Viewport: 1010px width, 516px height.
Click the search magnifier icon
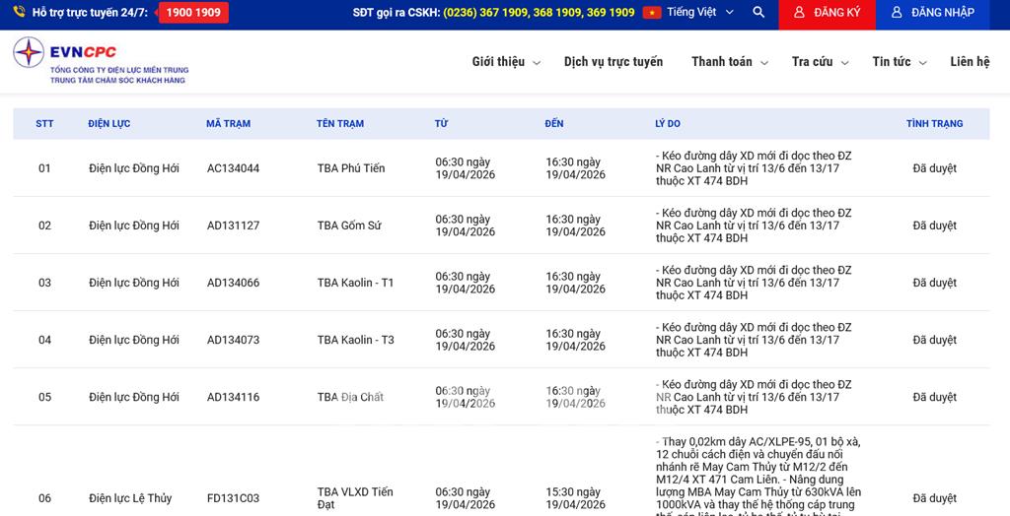pyautogui.click(x=757, y=13)
